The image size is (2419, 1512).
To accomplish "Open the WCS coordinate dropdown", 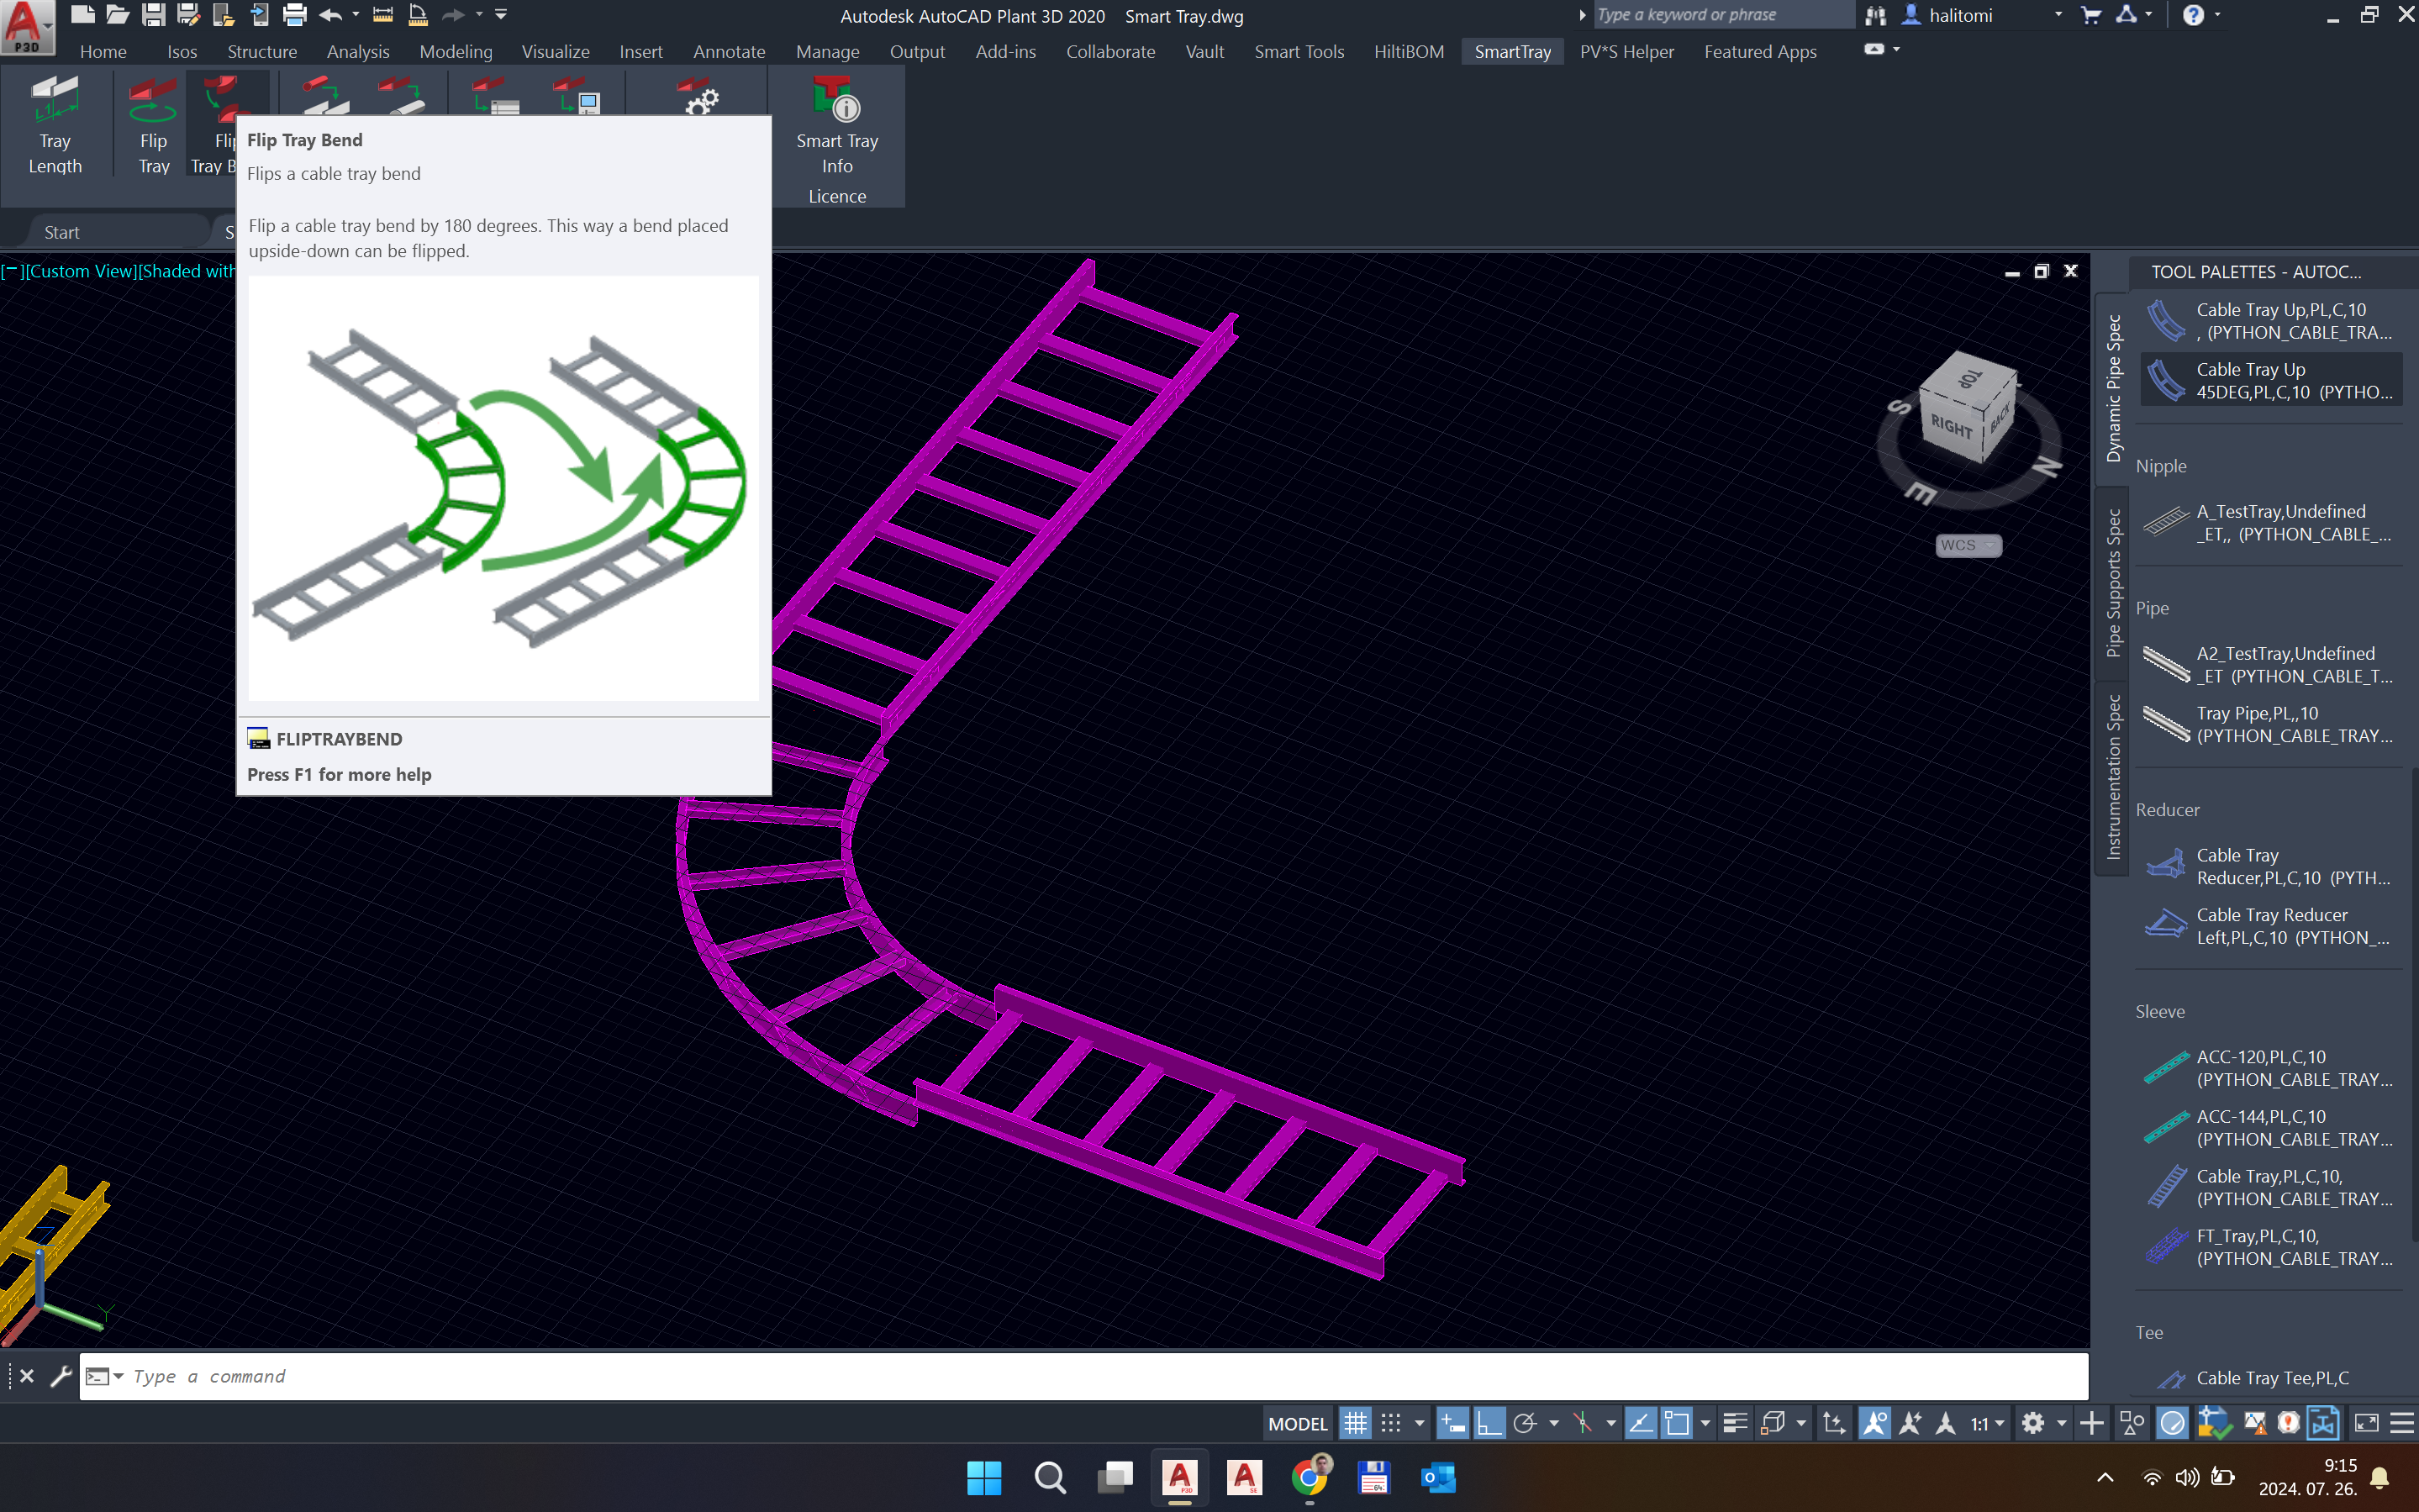I will click(1968, 545).
